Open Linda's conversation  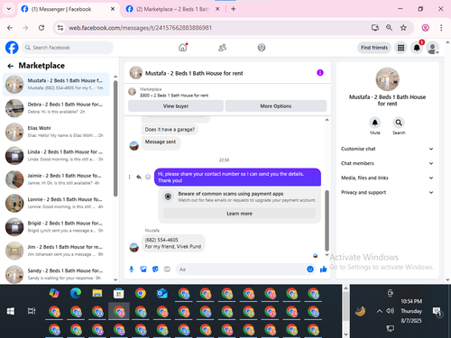pos(56,156)
